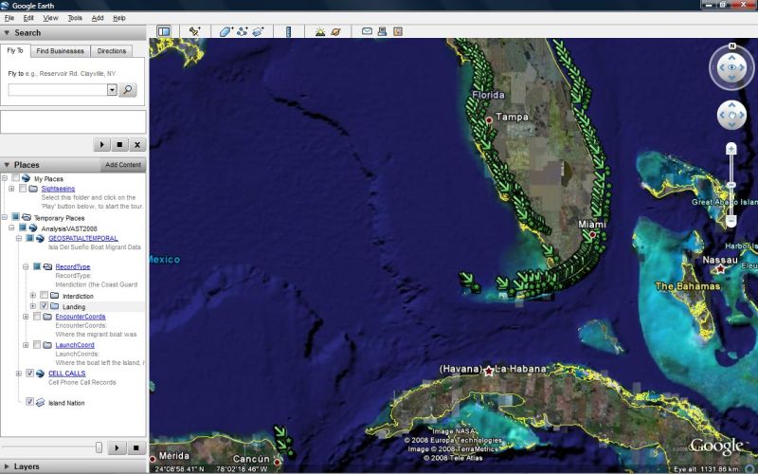
Task: Collapse the Places panel triangle
Action: [7, 165]
